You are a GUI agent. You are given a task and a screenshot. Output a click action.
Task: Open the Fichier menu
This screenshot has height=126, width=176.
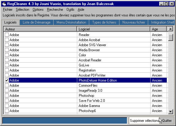[8, 10]
